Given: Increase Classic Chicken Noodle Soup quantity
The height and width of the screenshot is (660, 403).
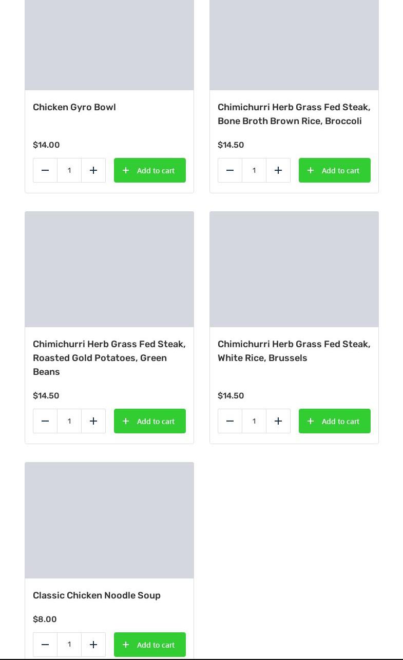Looking at the screenshot, I should click(x=93, y=645).
